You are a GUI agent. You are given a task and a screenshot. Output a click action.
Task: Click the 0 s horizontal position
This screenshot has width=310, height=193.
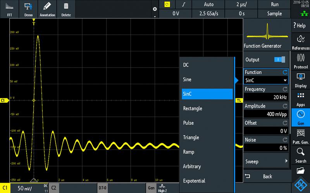[x=241, y=14]
